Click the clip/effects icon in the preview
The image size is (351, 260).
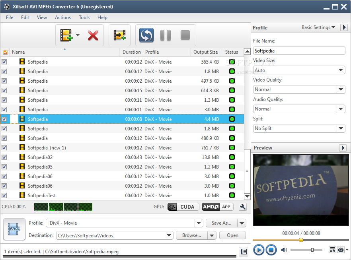(x=332, y=250)
